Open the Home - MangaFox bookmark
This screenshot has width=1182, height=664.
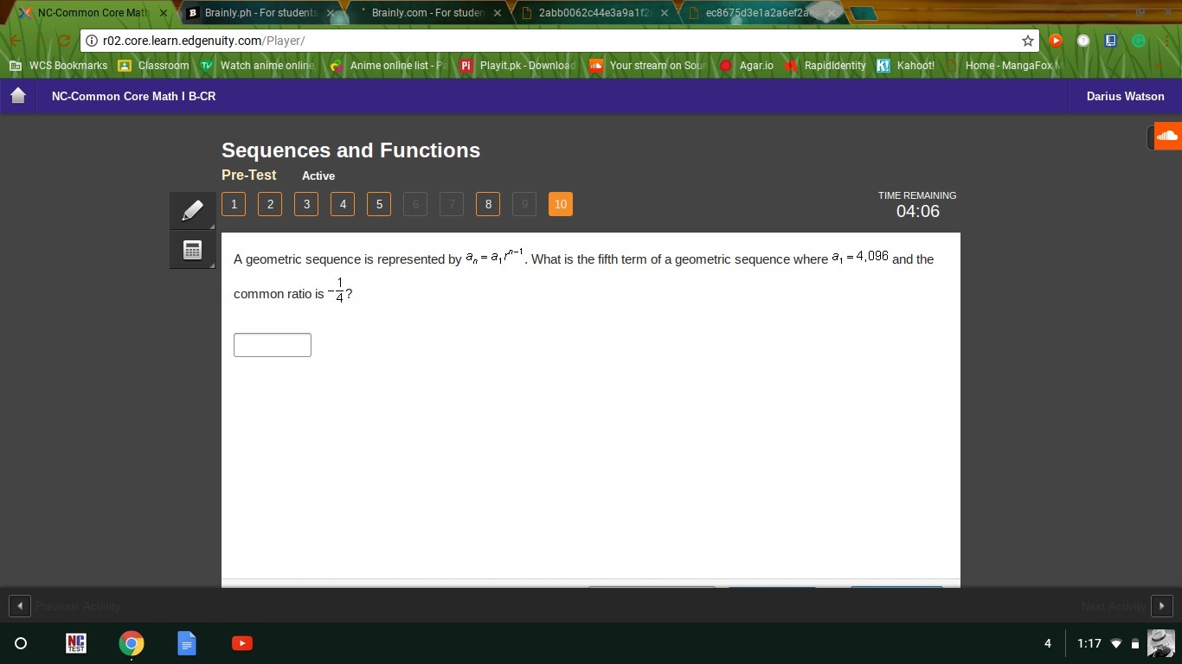click(x=1003, y=66)
